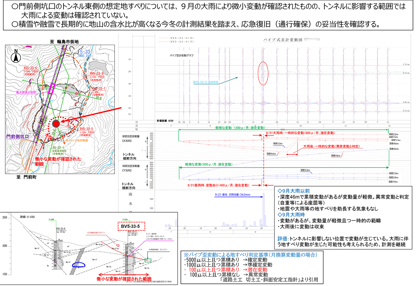
Task: Click the orange '地すべり地形範囲' label
Action: (x=77, y=140)
